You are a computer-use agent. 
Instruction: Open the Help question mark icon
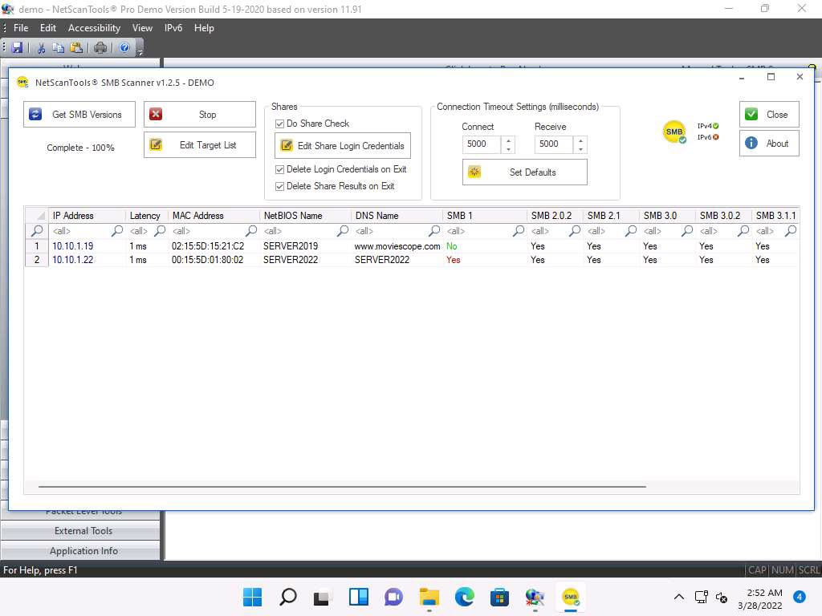click(124, 48)
